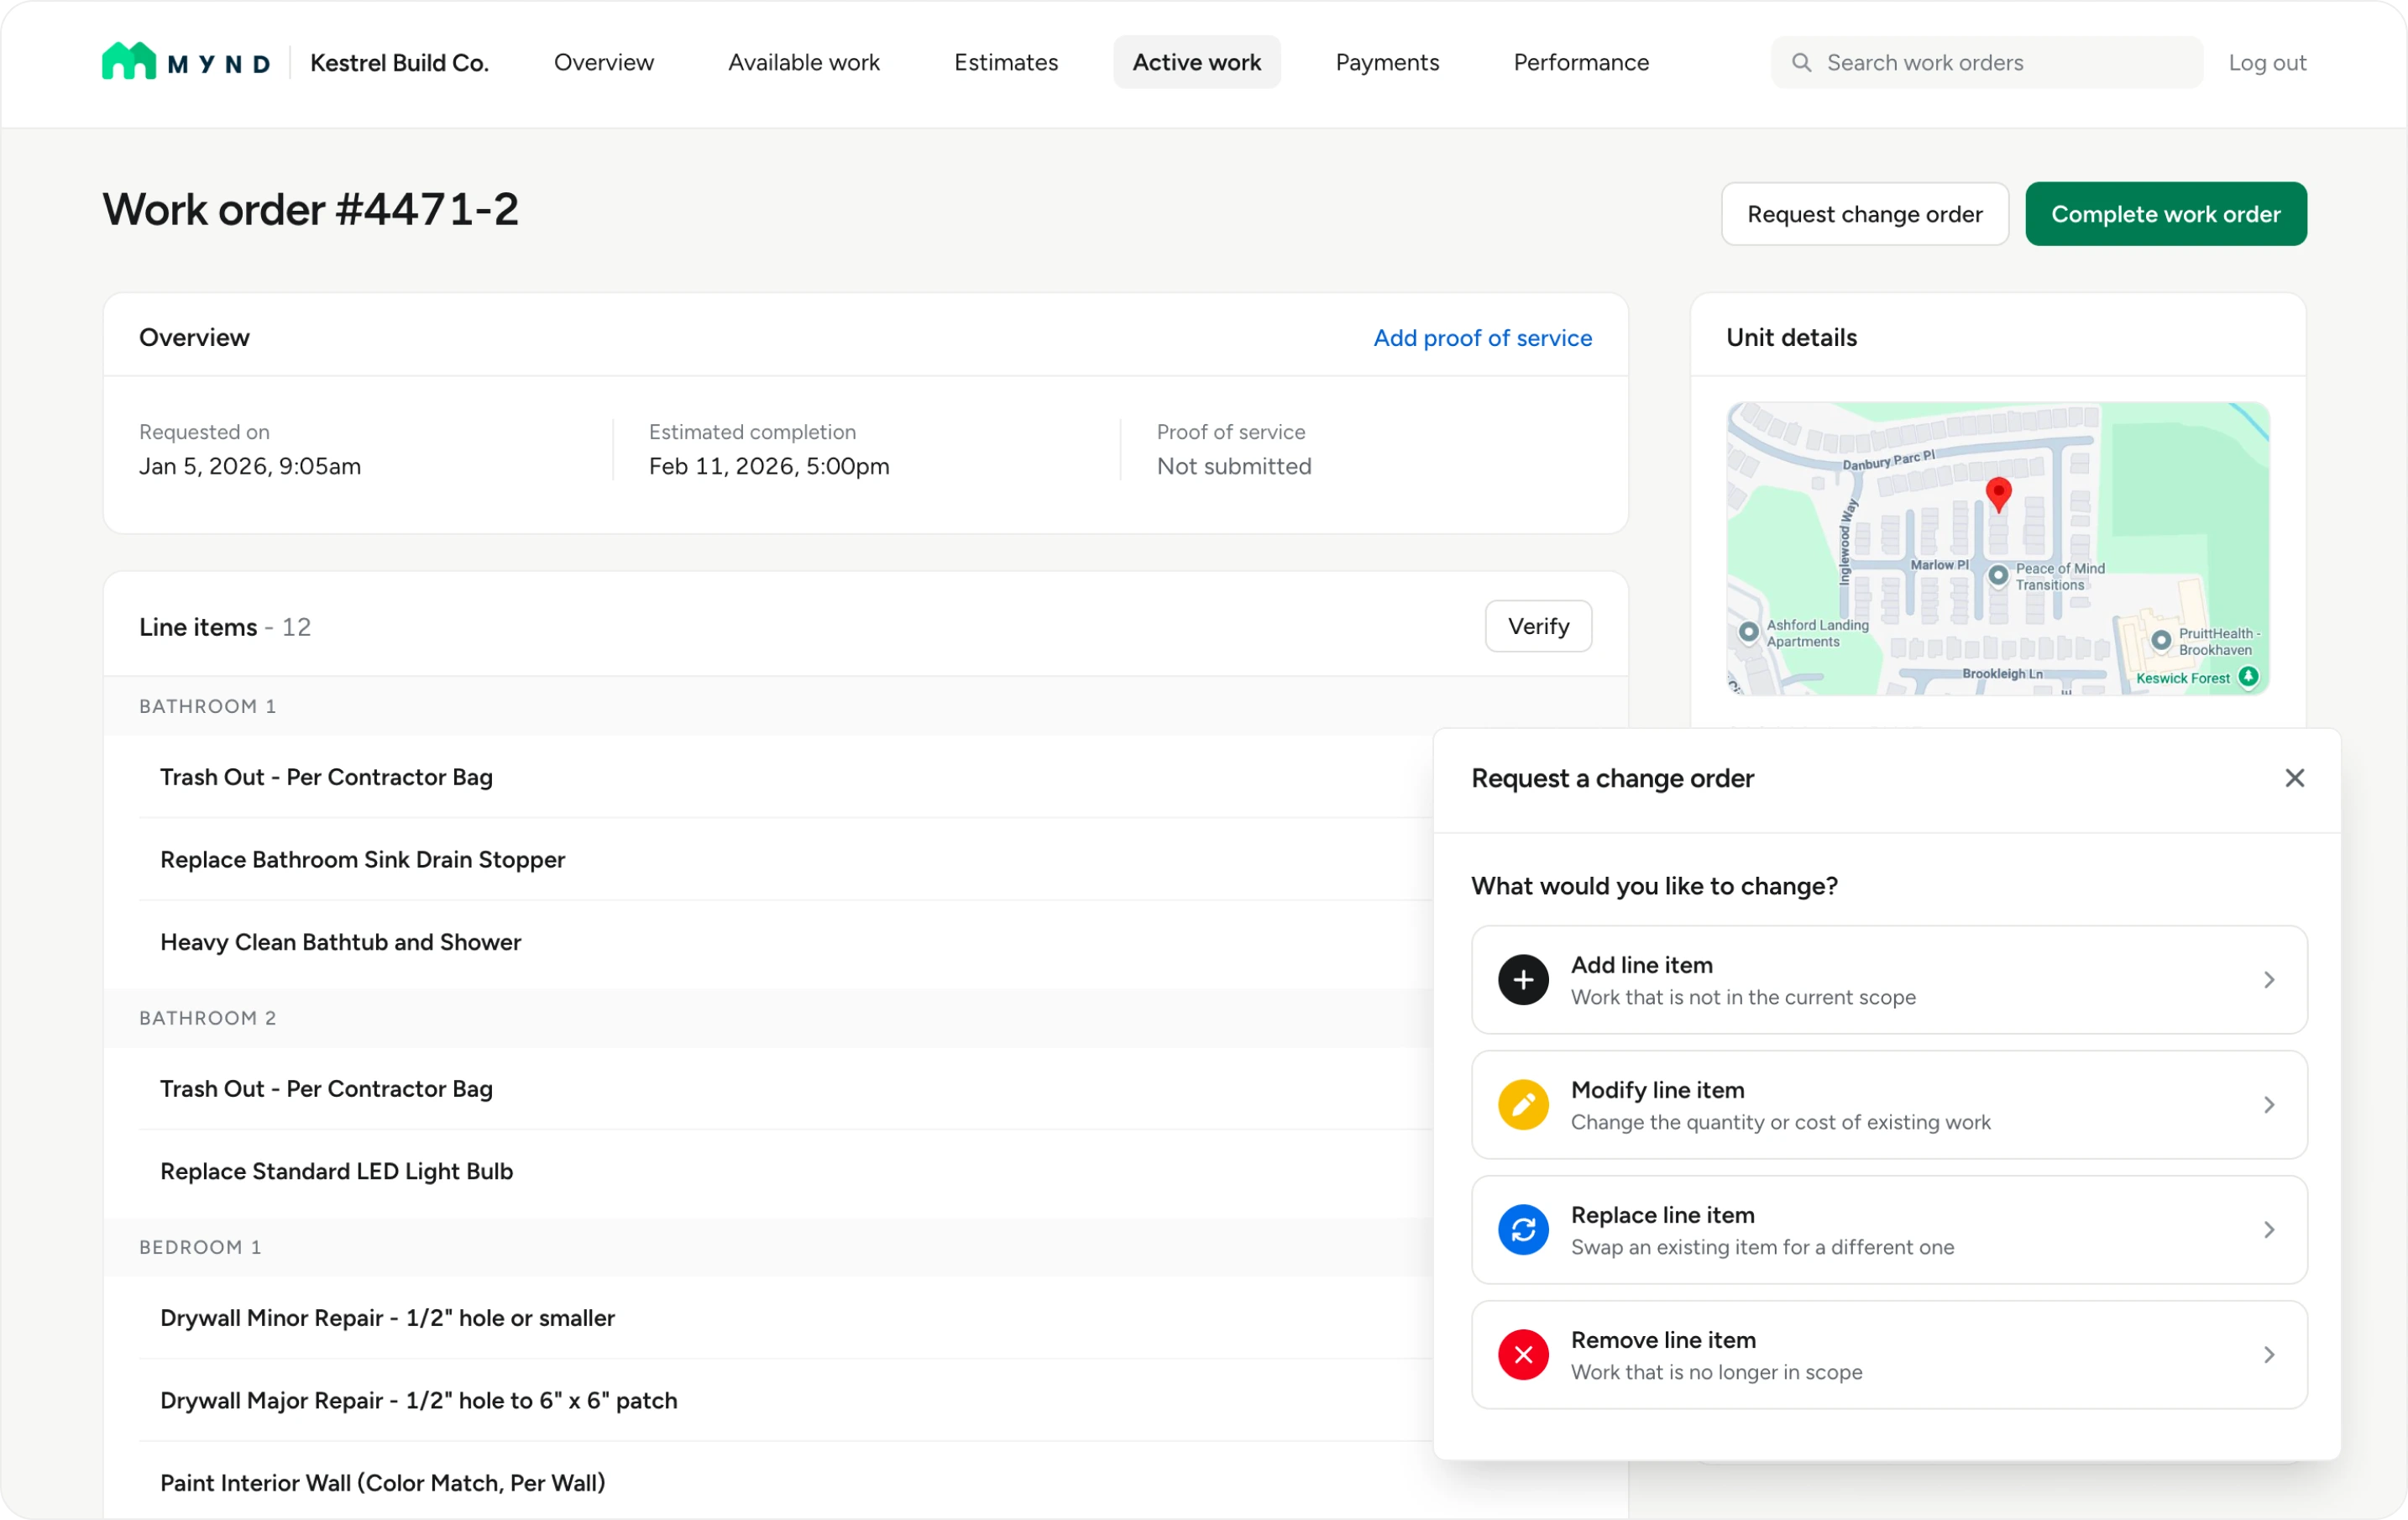Screen dimensions: 2408x1520
Task: Expand Remove line item chevron
Action: point(2269,1355)
